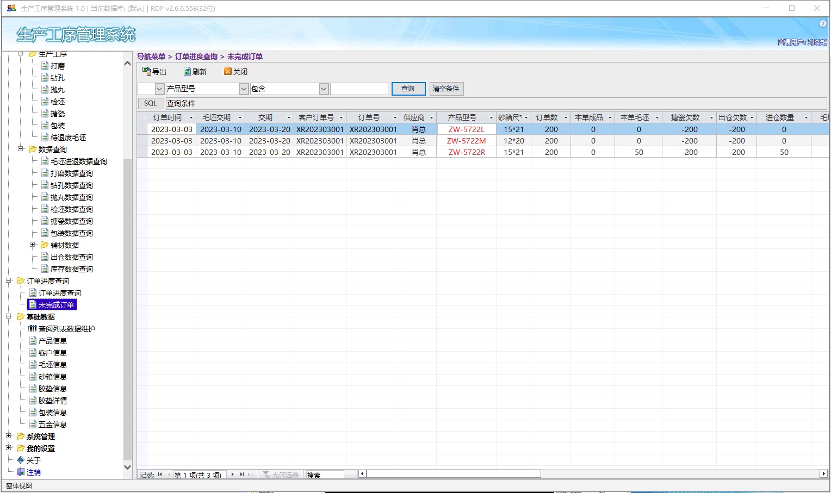
Task: Select product cell ZW-5722R
Action: coord(466,152)
